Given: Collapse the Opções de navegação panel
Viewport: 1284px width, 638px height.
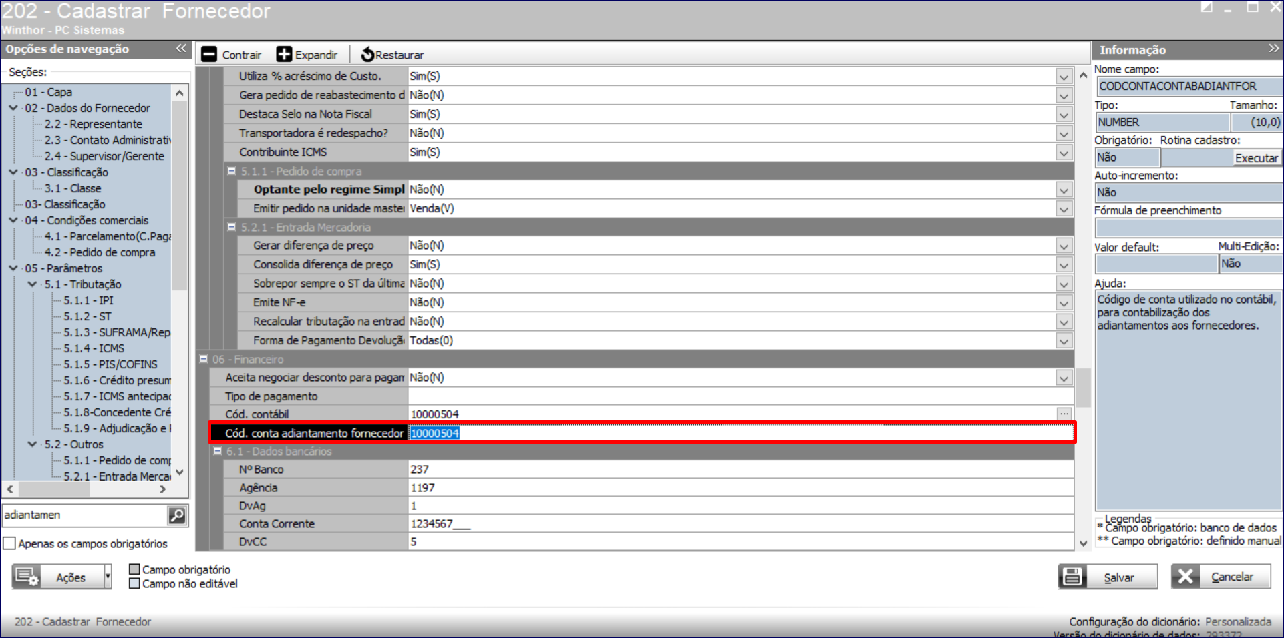Looking at the screenshot, I should tap(181, 49).
